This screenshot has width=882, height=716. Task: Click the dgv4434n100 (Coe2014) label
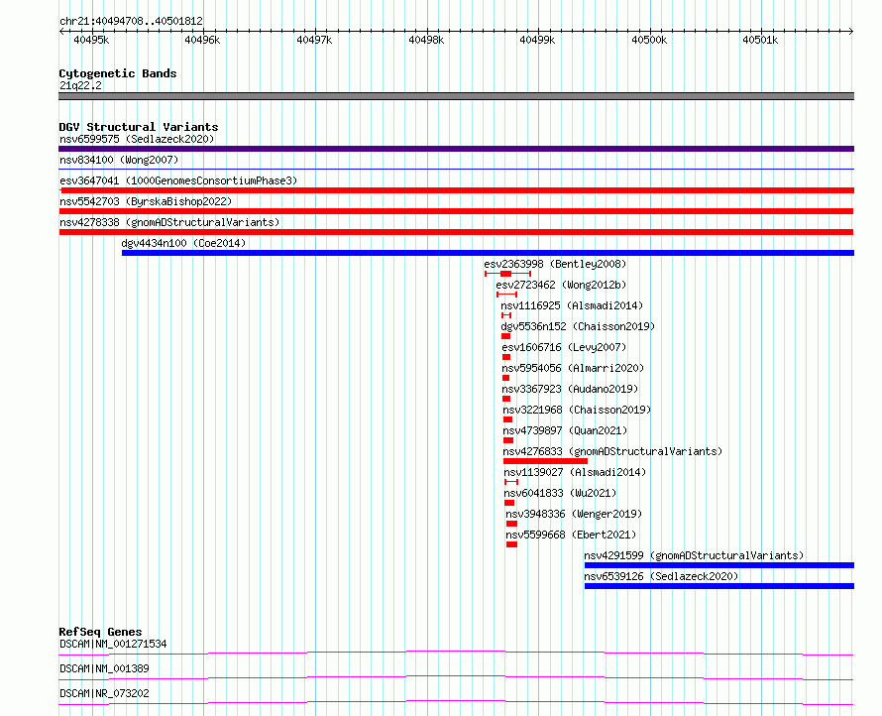click(x=183, y=243)
